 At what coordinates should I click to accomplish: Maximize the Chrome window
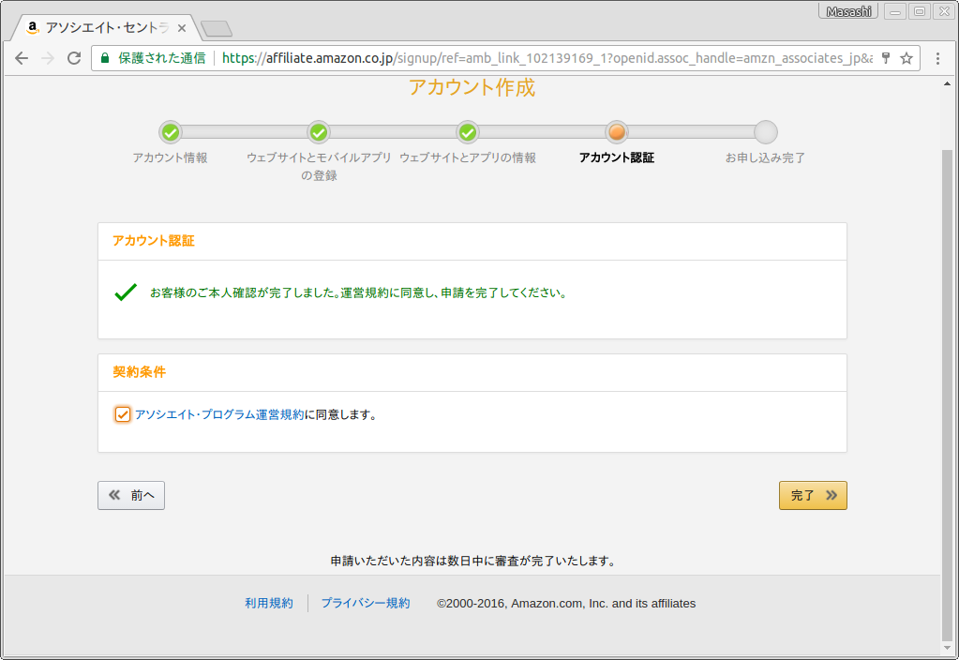click(920, 11)
